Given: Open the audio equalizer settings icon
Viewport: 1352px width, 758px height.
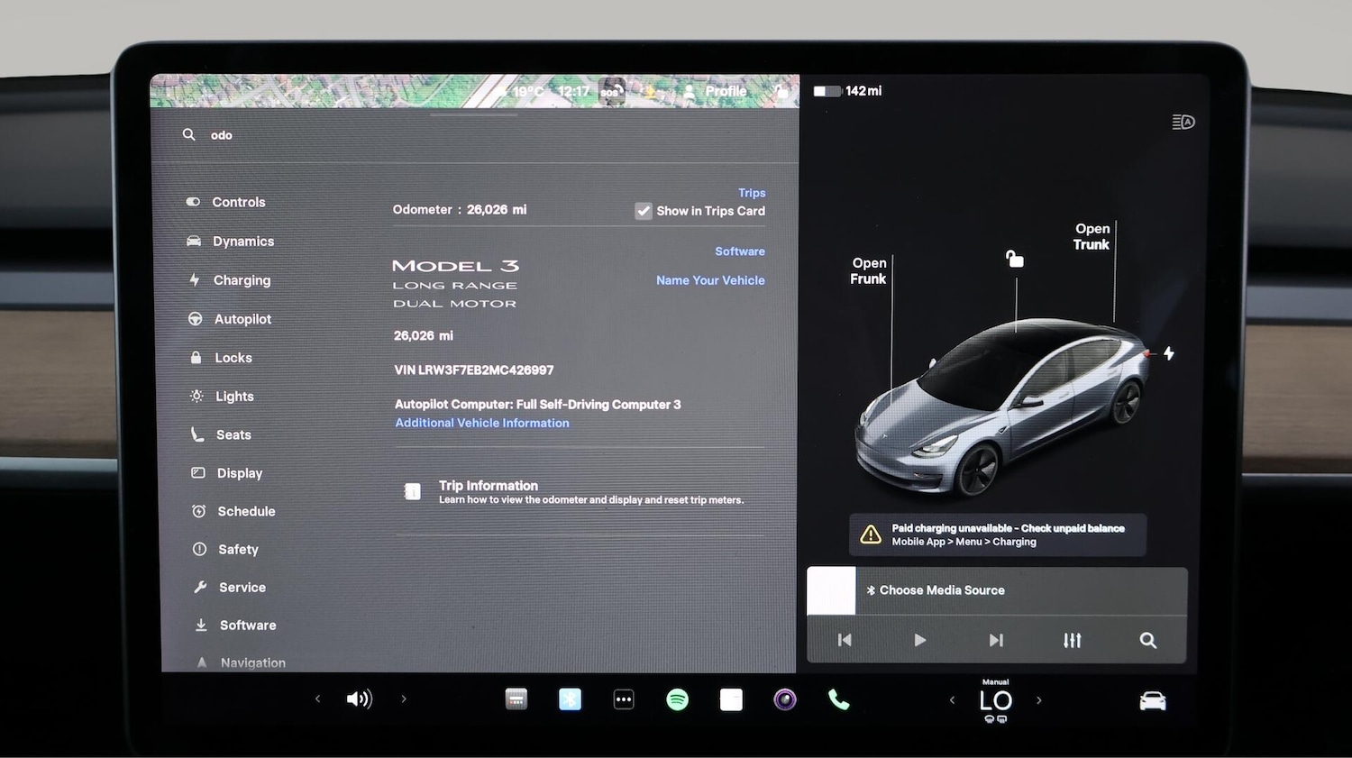Looking at the screenshot, I should coord(1072,640).
